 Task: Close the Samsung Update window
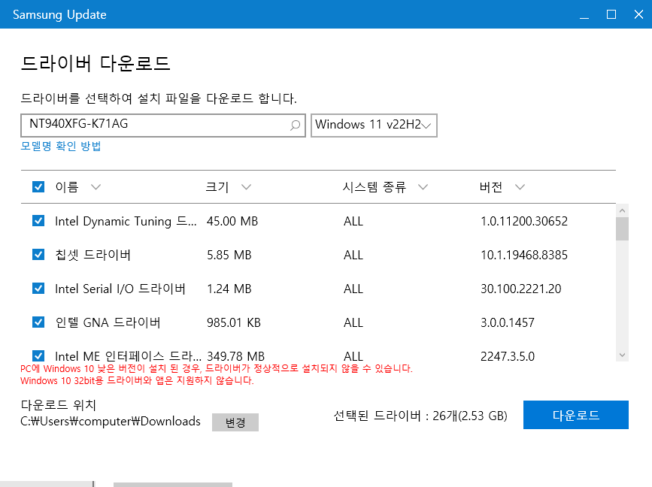(638, 14)
